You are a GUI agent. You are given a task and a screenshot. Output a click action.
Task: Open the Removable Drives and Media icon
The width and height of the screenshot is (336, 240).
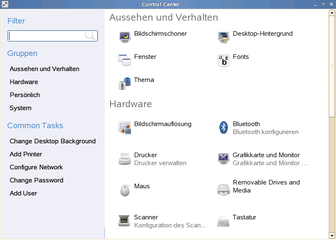[223, 190]
